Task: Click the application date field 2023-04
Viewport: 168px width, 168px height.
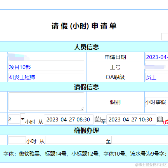Action: click(157, 57)
